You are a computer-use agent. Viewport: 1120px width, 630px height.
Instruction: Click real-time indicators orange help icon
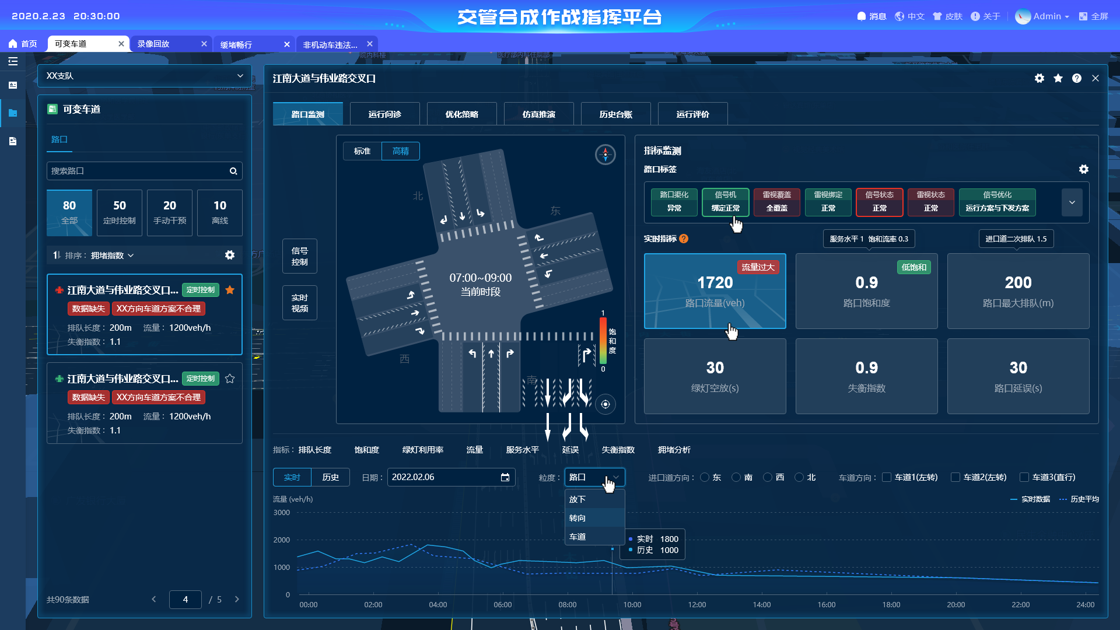tap(684, 239)
